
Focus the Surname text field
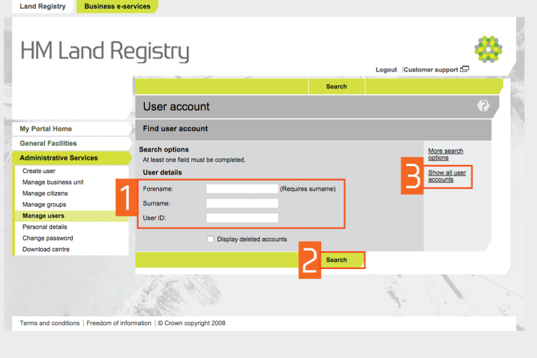242,204
